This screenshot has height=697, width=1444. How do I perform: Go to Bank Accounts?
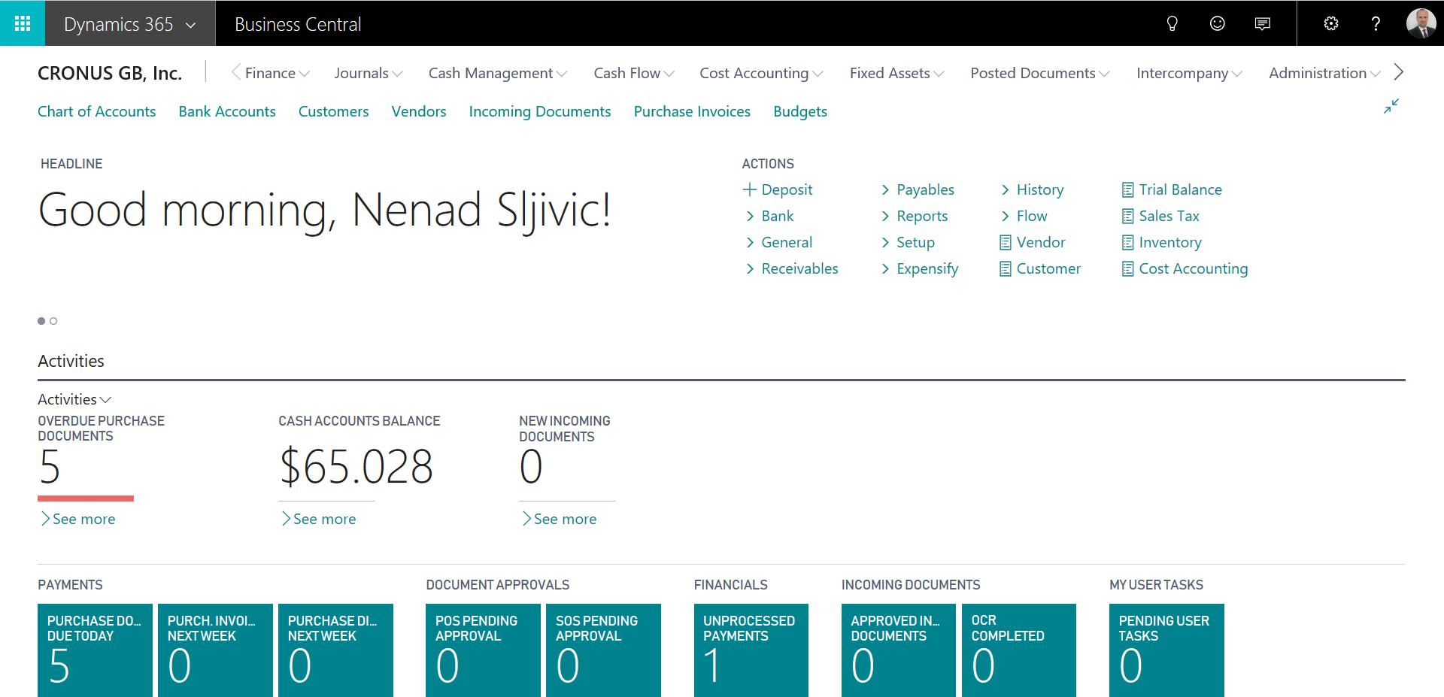(x=227, y=111)
